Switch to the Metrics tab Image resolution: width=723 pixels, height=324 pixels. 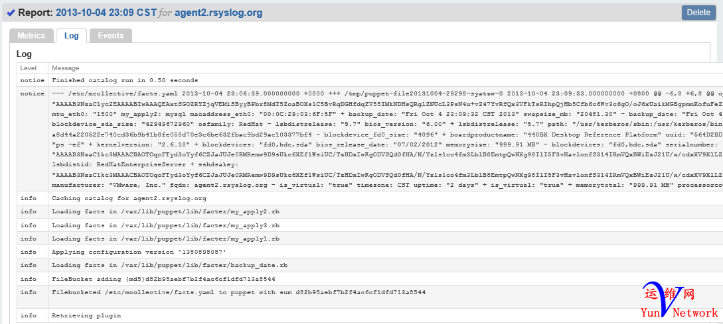tap(31, 35)
